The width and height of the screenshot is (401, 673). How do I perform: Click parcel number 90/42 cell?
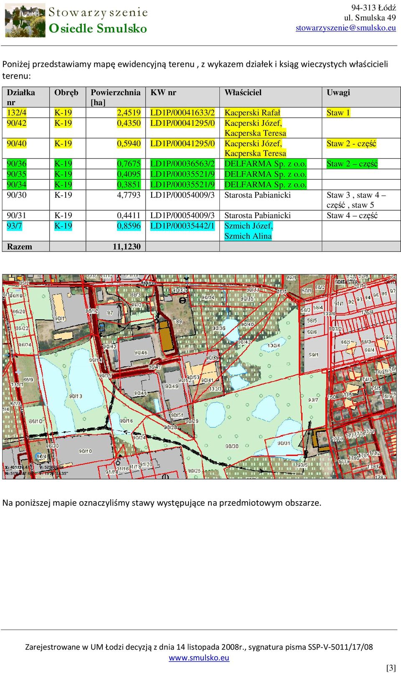tap(17, 123)
